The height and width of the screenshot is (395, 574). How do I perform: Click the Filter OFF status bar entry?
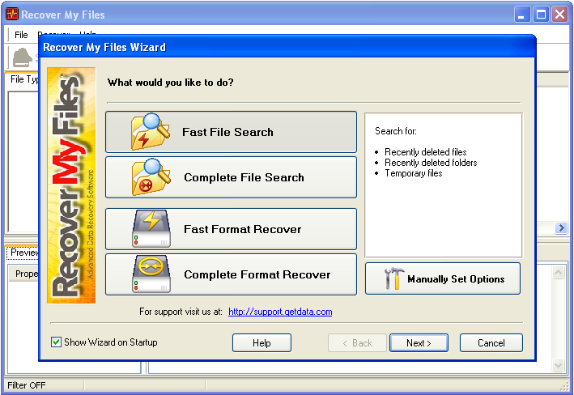pos(27,385)
